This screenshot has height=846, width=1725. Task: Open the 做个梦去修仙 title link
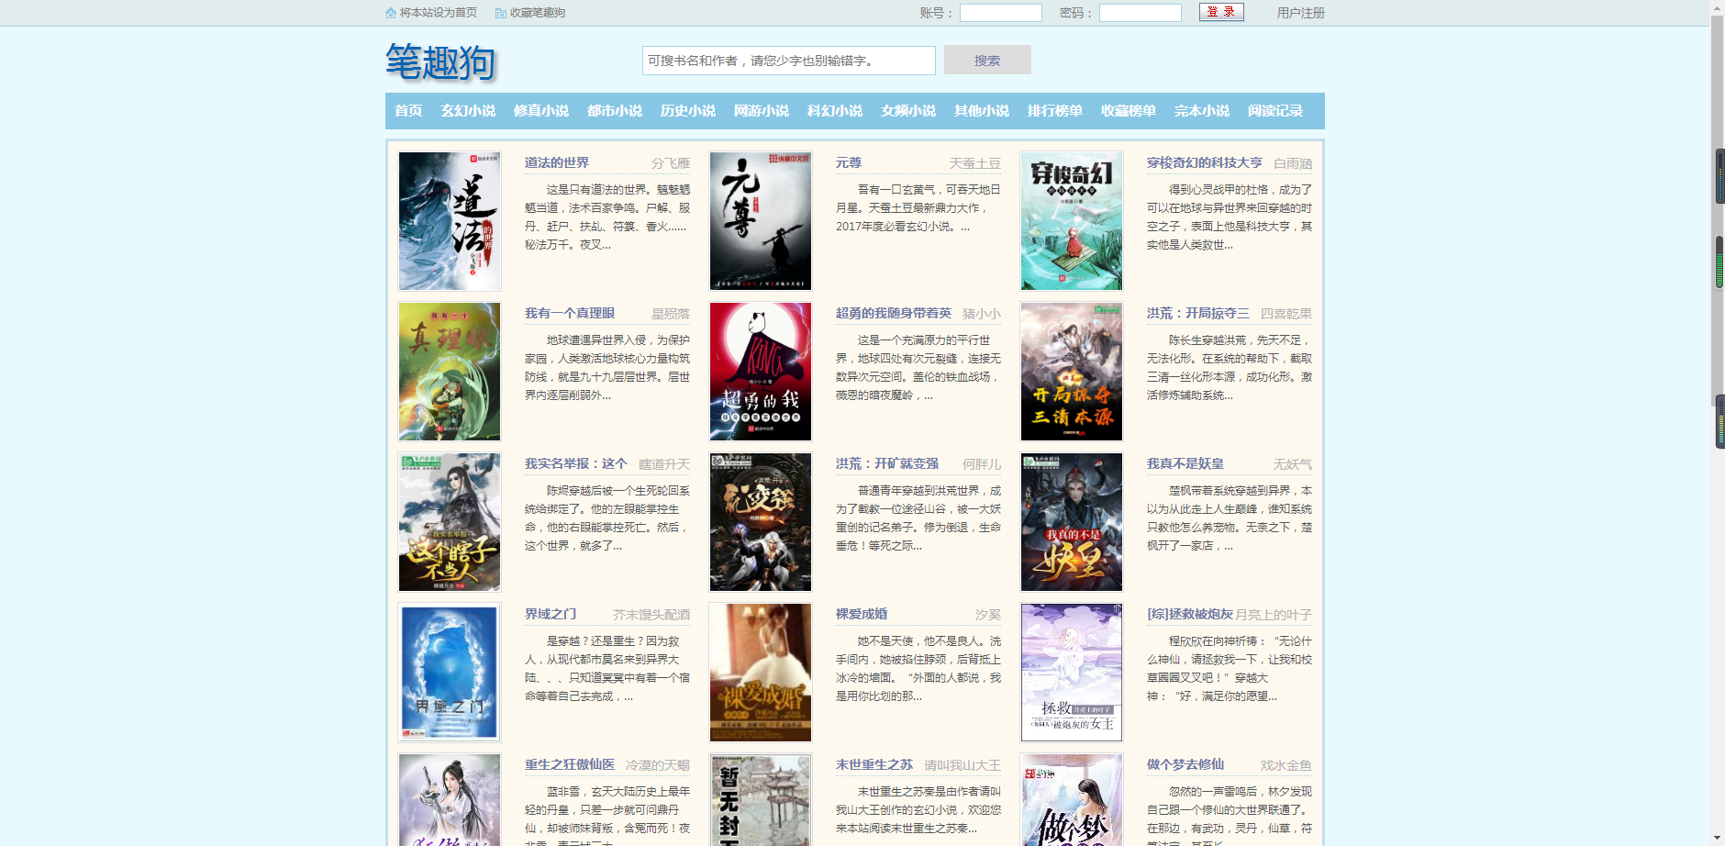point(1185,764)
